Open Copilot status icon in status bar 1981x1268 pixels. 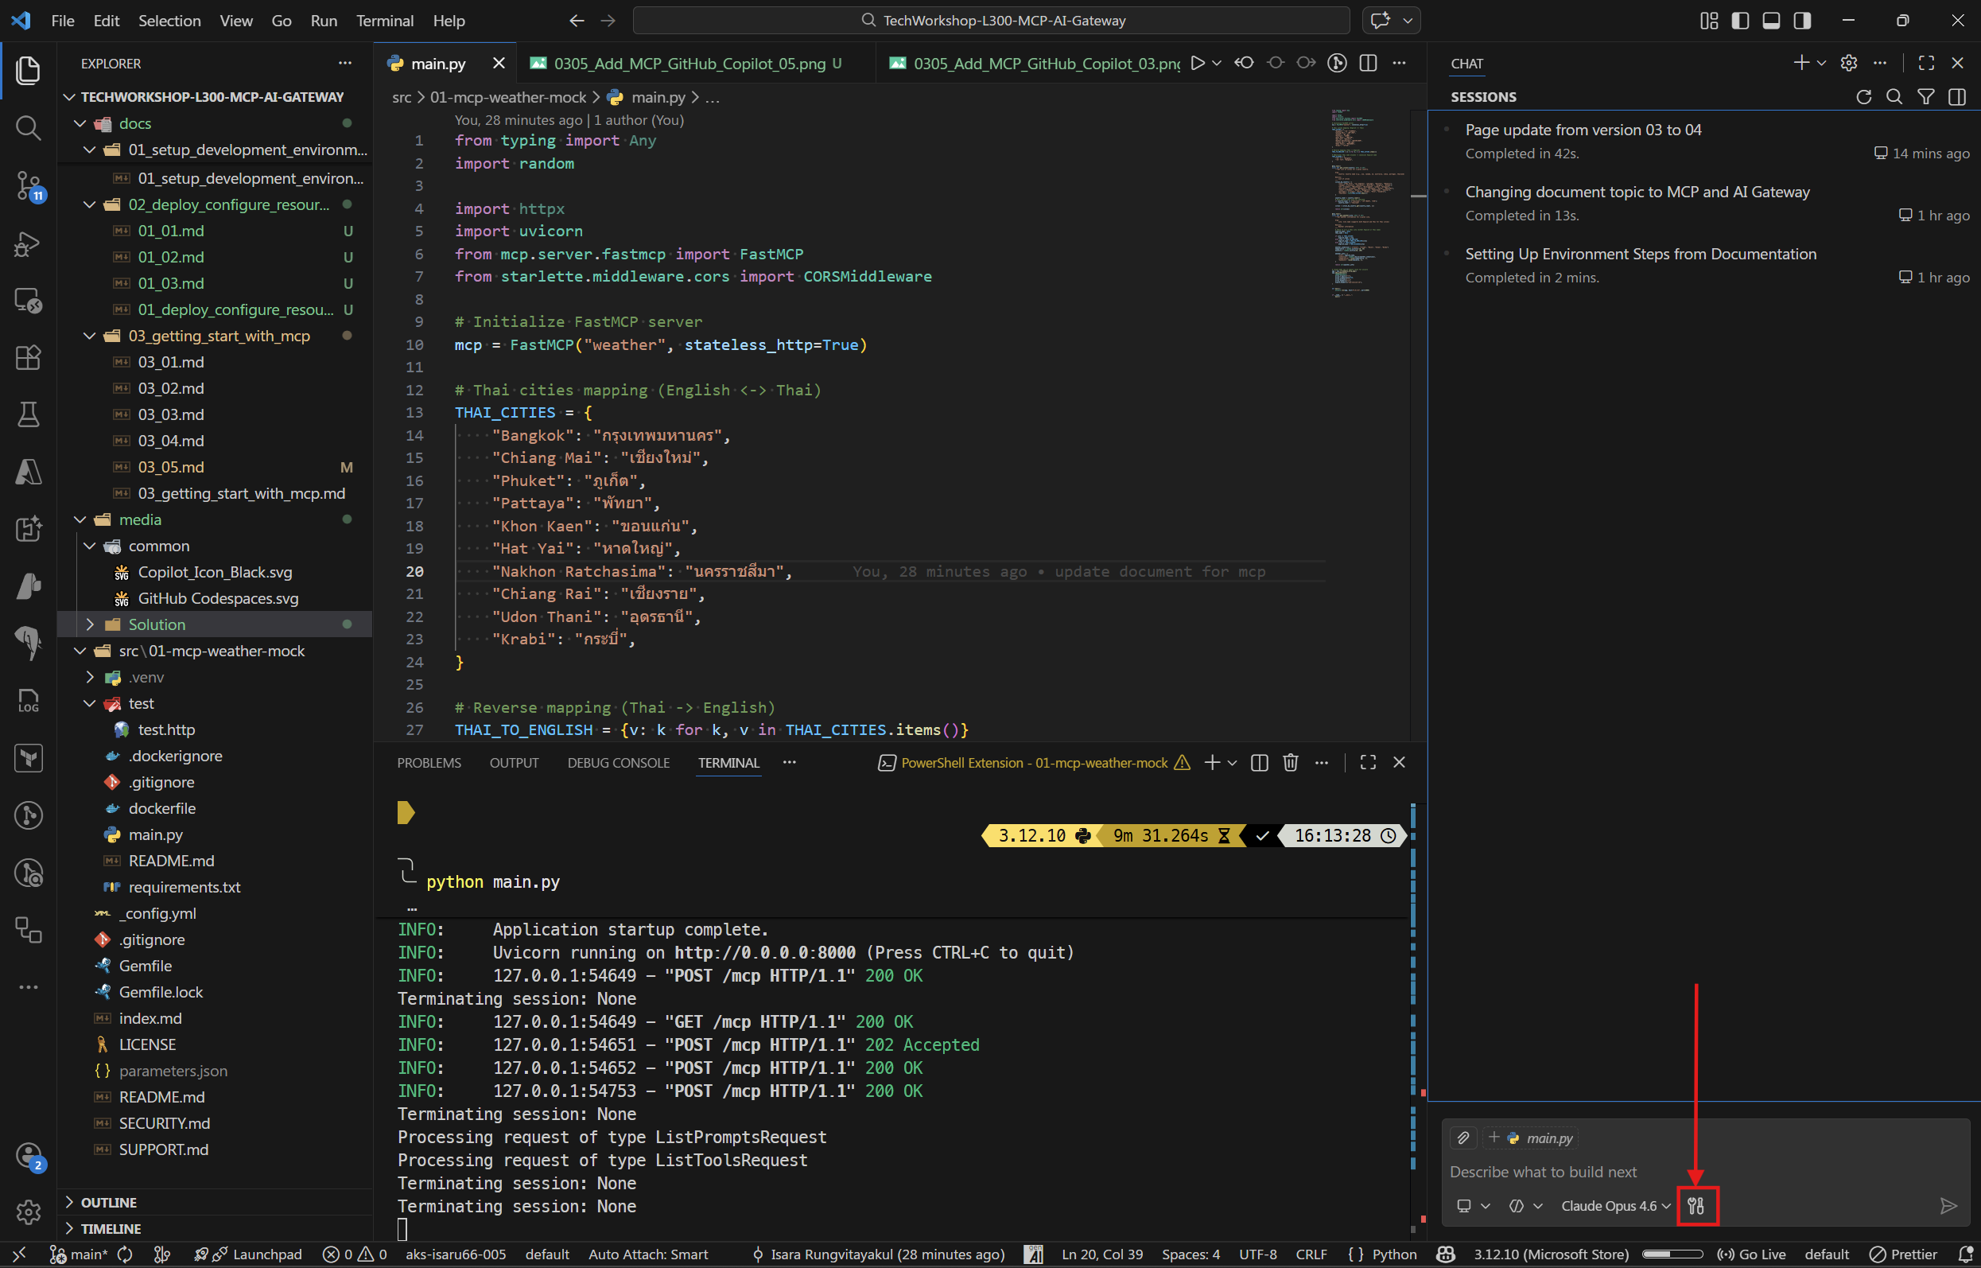[x=1446, y=1254]
